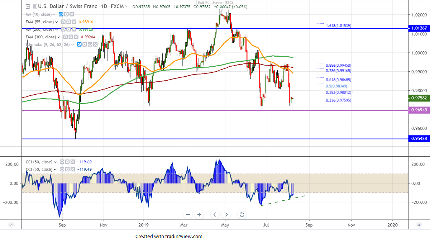Click the 0.886(0.99450) Fibonacci level label

338,65
